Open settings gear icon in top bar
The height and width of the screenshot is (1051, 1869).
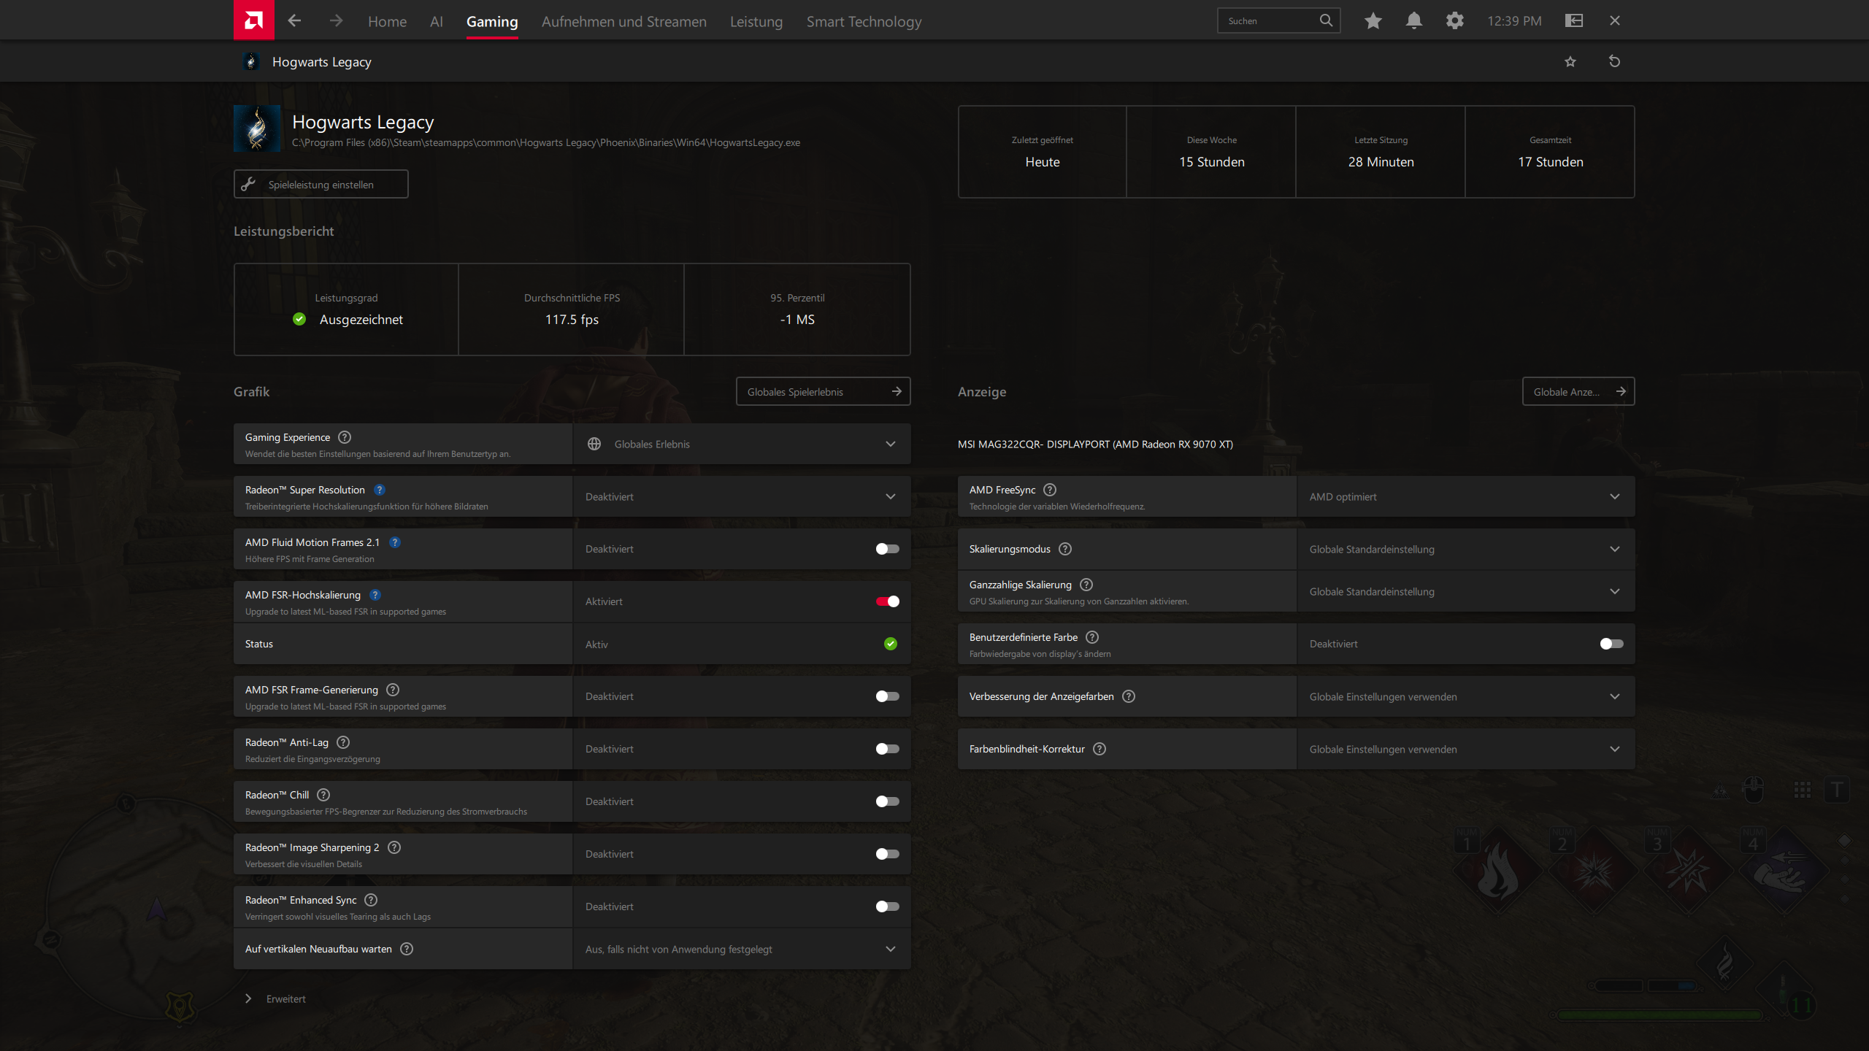click(x=1454, y=20)
